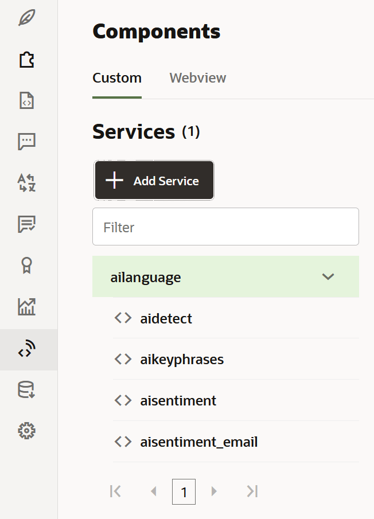The width and height of the screenshot is (374, 519).
Task: Select the Custom tab
Action: pyautogui.click(x=117, y=78)
